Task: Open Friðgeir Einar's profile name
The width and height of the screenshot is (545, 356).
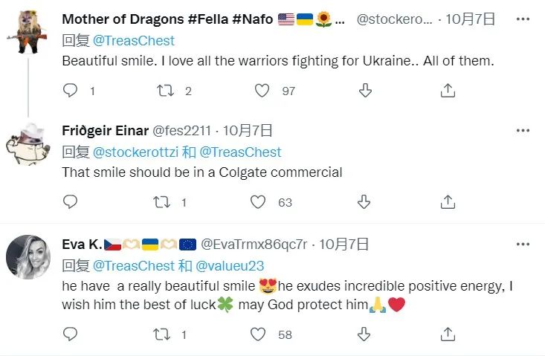Action: coord(105,132)
